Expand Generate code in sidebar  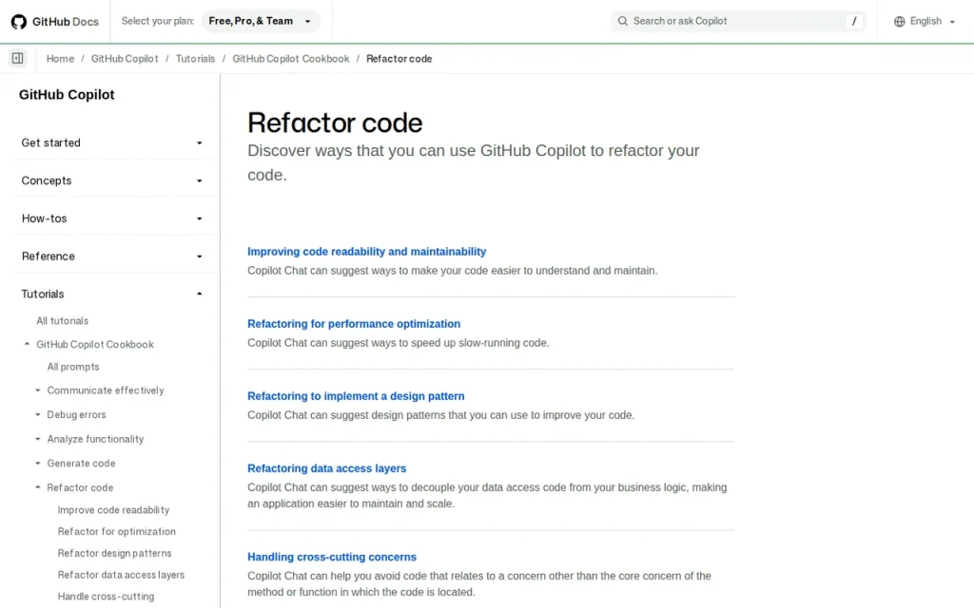click(38, 464)
